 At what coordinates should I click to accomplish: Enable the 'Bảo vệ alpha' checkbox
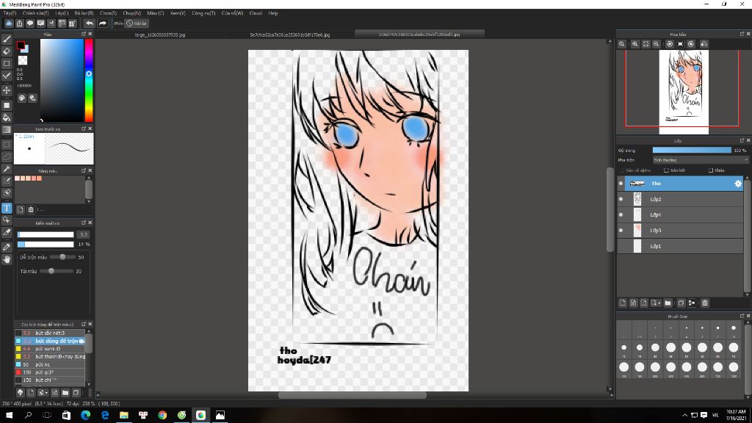click(623, 170)
